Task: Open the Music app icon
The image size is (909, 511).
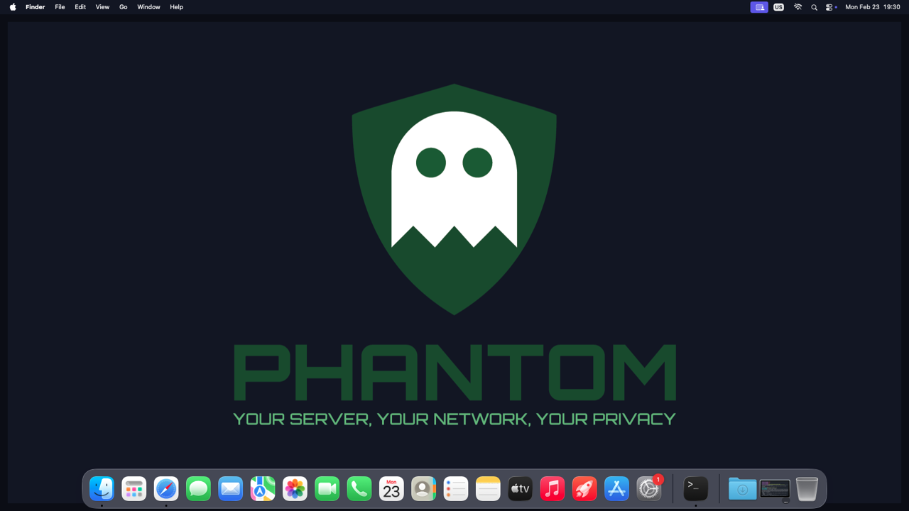Action: [x=553, y=489]
